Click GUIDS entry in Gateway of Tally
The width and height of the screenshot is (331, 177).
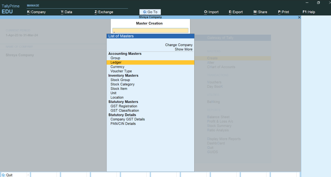coord(212,152)
